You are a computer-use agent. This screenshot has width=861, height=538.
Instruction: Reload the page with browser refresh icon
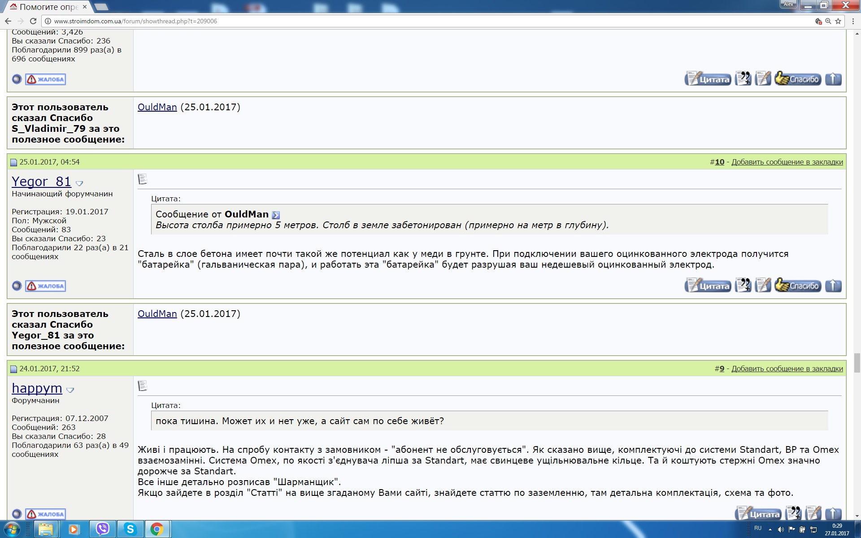click(33, 21)
